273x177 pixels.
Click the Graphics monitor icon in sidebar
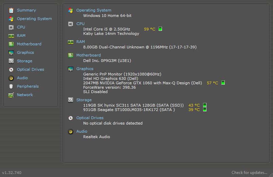click(x=11, y=52)
